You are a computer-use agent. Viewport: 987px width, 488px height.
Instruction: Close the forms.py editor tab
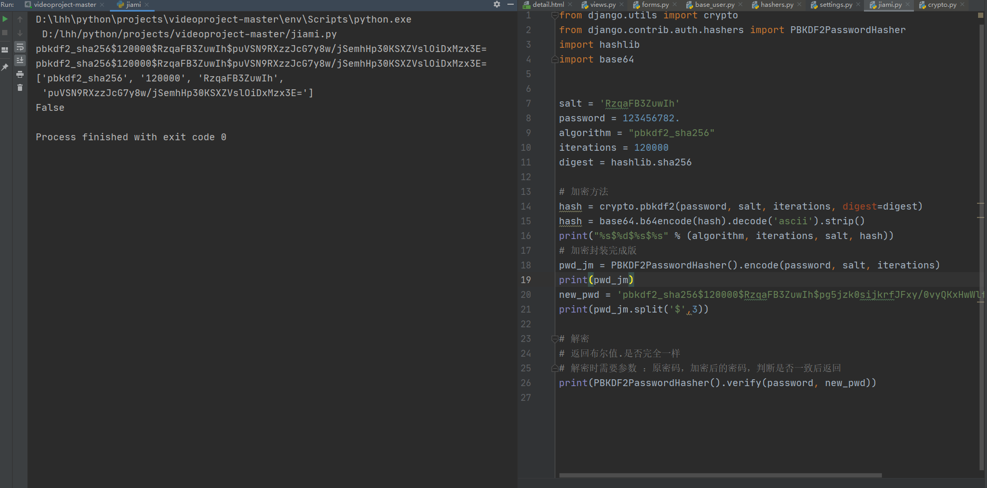(x=674, y=5)
